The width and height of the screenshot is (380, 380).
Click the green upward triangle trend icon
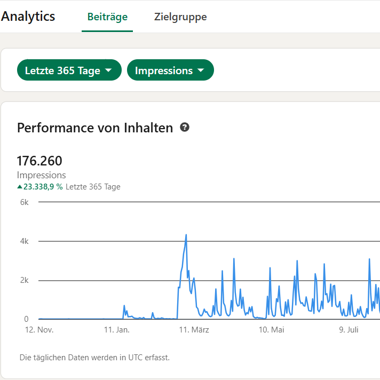(20, 187)
